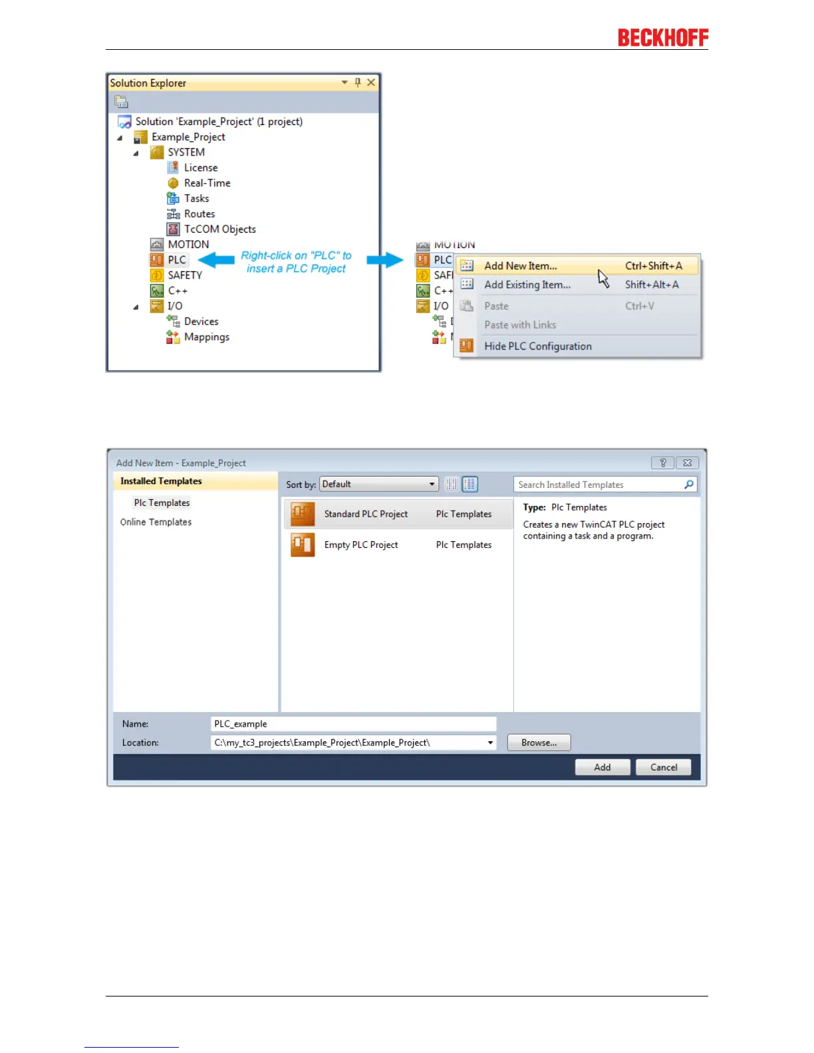This screenshot has width=814, height=1053.
Task: Select the Empty PLC Project row
Action: tap(398, 544)
